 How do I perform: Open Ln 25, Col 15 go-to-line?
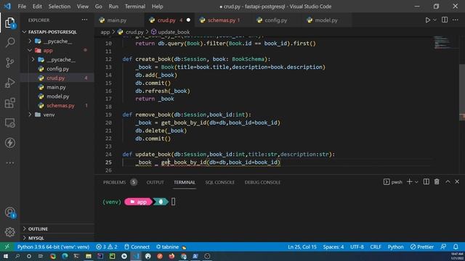point(302,246)
